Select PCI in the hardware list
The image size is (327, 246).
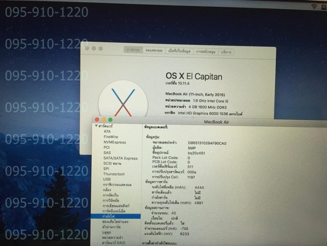coord(106,147)
